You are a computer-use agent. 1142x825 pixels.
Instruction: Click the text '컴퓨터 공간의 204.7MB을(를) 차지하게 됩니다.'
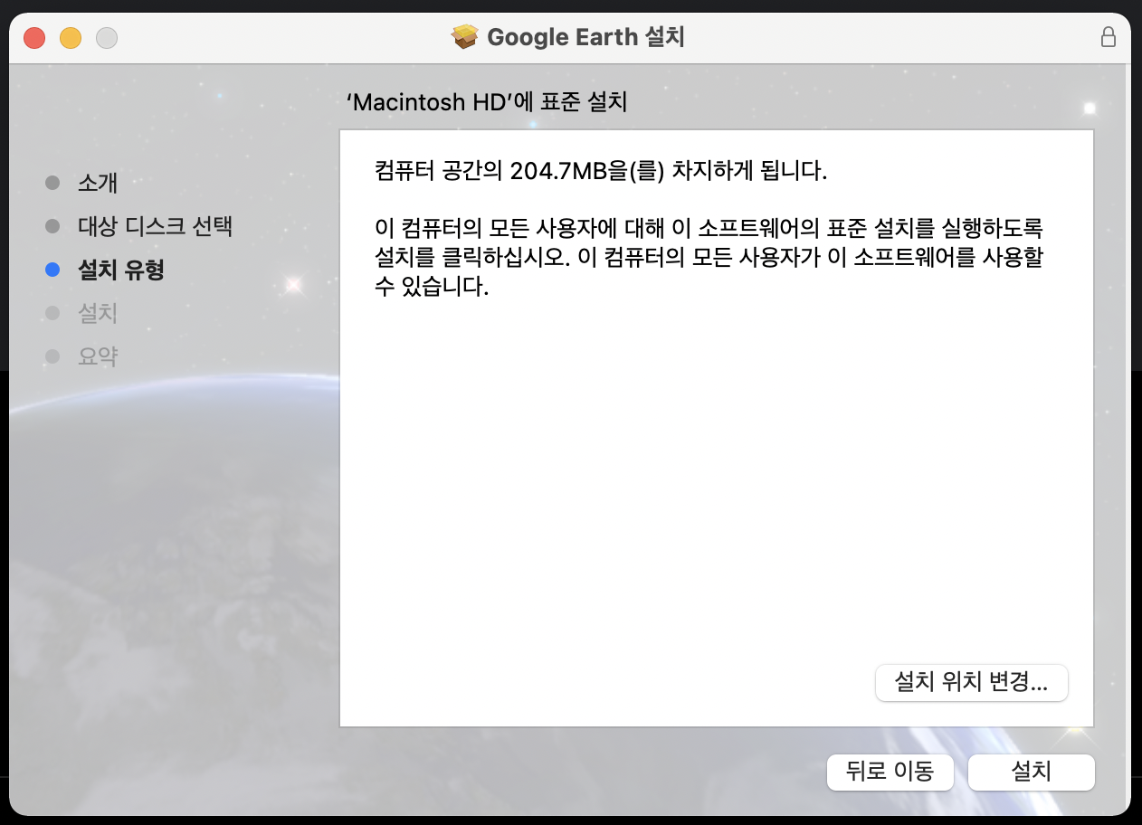coord(601,171)
